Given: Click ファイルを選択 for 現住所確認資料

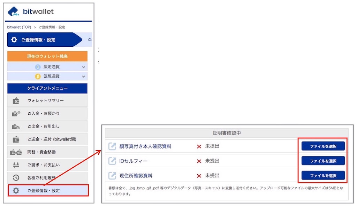Looking at the screenshot, I should [x=323, y=175].
